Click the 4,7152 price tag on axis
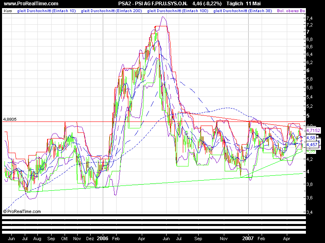 click(313, 130)
